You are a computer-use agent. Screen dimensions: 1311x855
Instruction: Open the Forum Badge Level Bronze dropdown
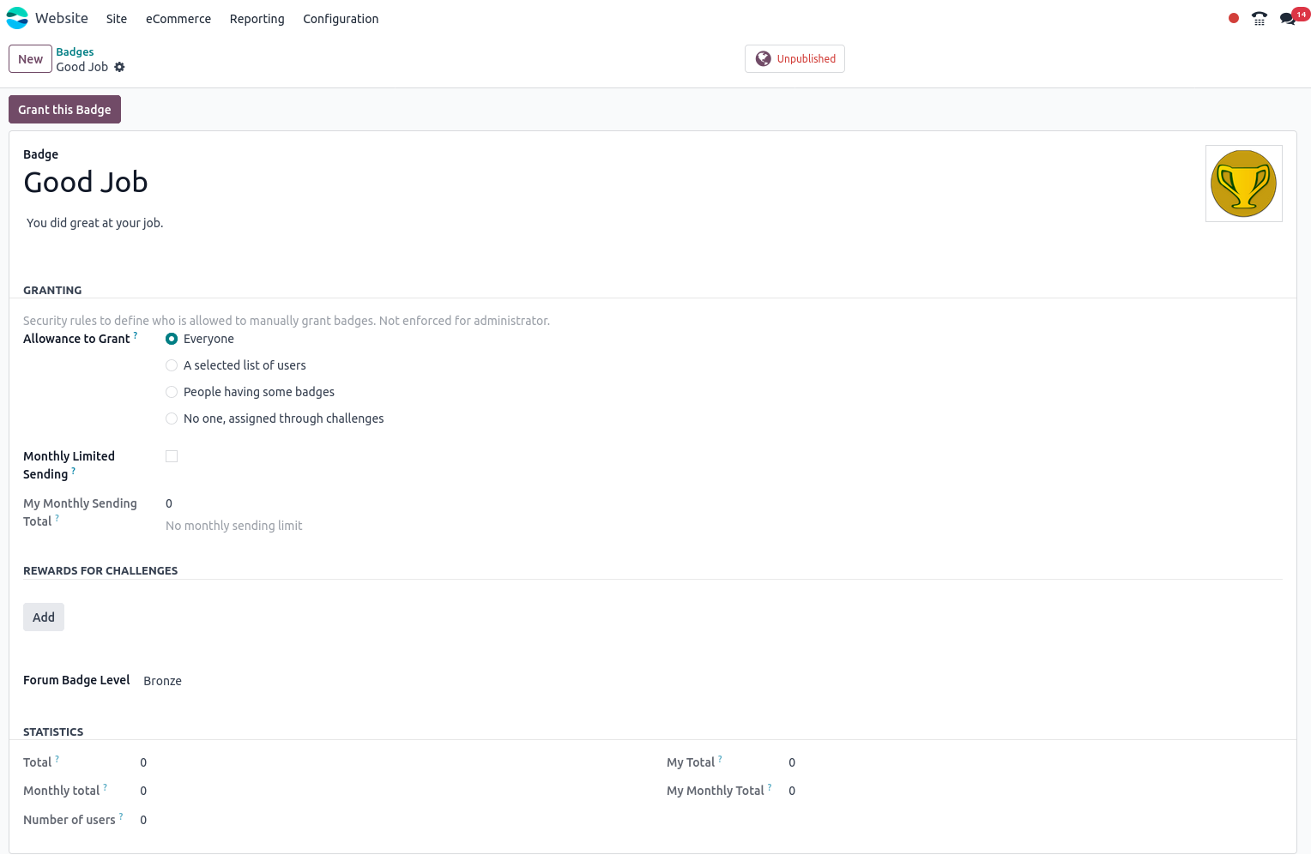pyautogui.click(x=163, y=681)
